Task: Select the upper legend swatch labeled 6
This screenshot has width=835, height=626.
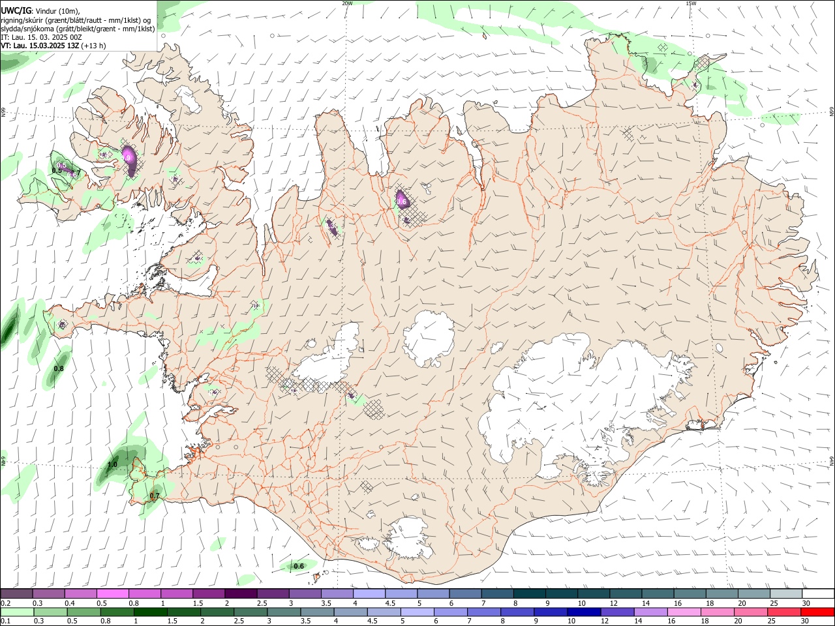Action: tap(466, 594)
